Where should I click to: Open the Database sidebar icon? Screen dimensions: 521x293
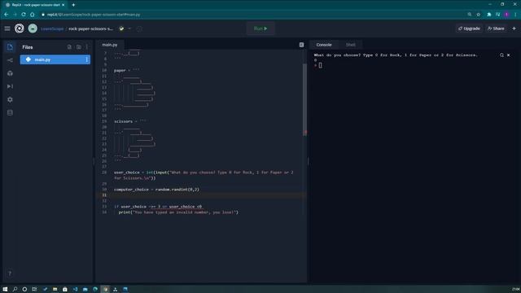[10, 113]
